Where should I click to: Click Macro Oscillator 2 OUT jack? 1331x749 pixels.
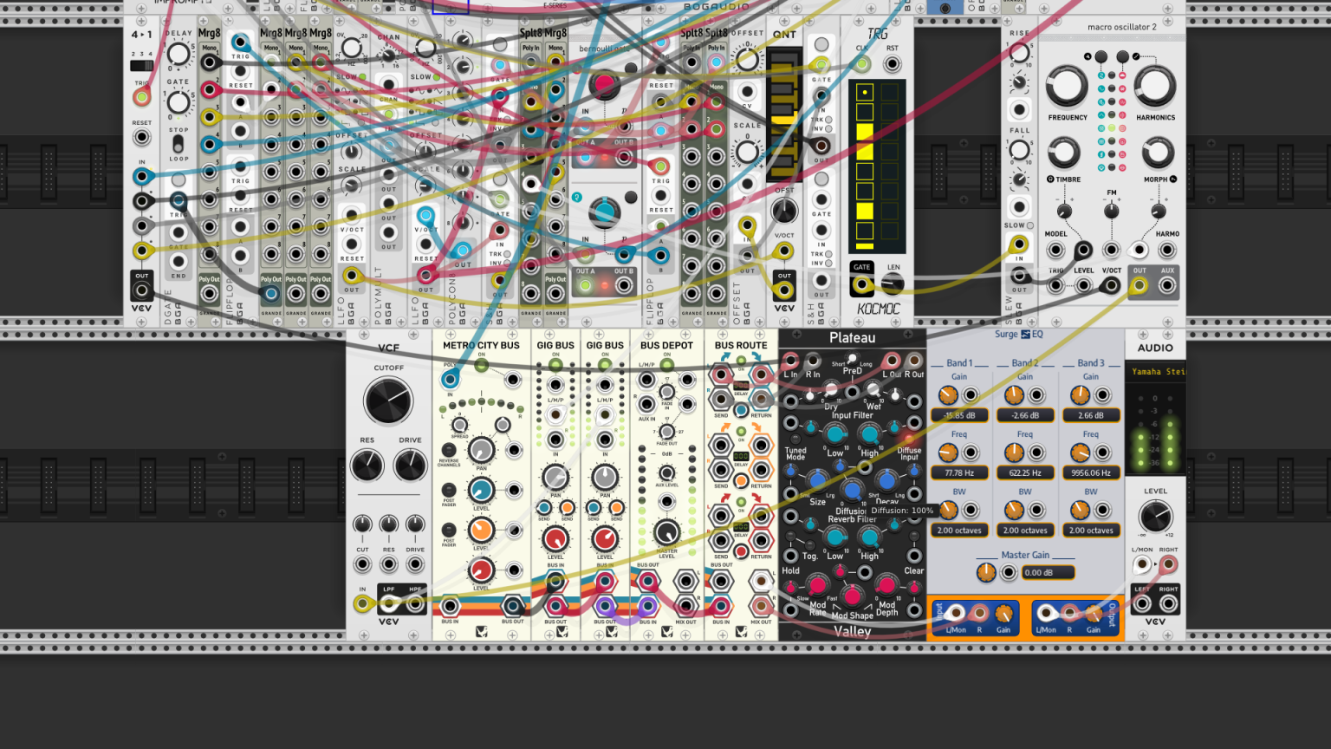(1139, 285)
